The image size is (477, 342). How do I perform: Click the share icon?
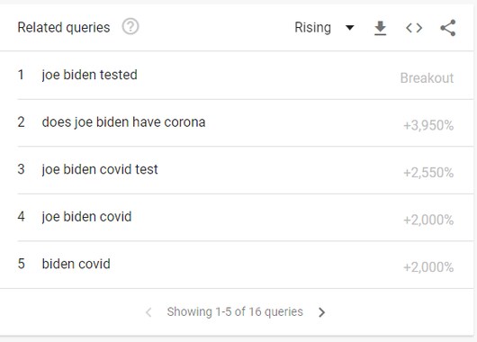coord(448,28)
